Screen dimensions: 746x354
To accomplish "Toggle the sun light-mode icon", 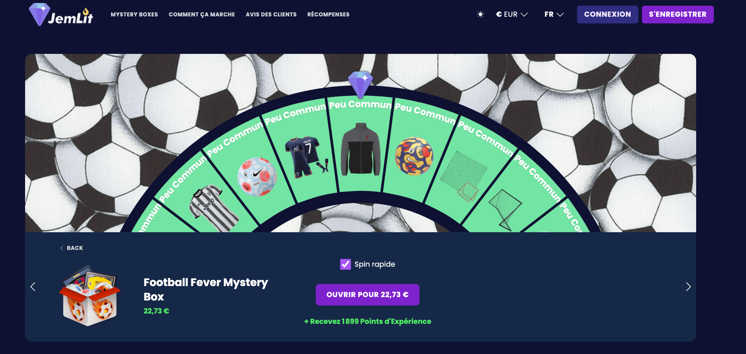I will [480, 14].
